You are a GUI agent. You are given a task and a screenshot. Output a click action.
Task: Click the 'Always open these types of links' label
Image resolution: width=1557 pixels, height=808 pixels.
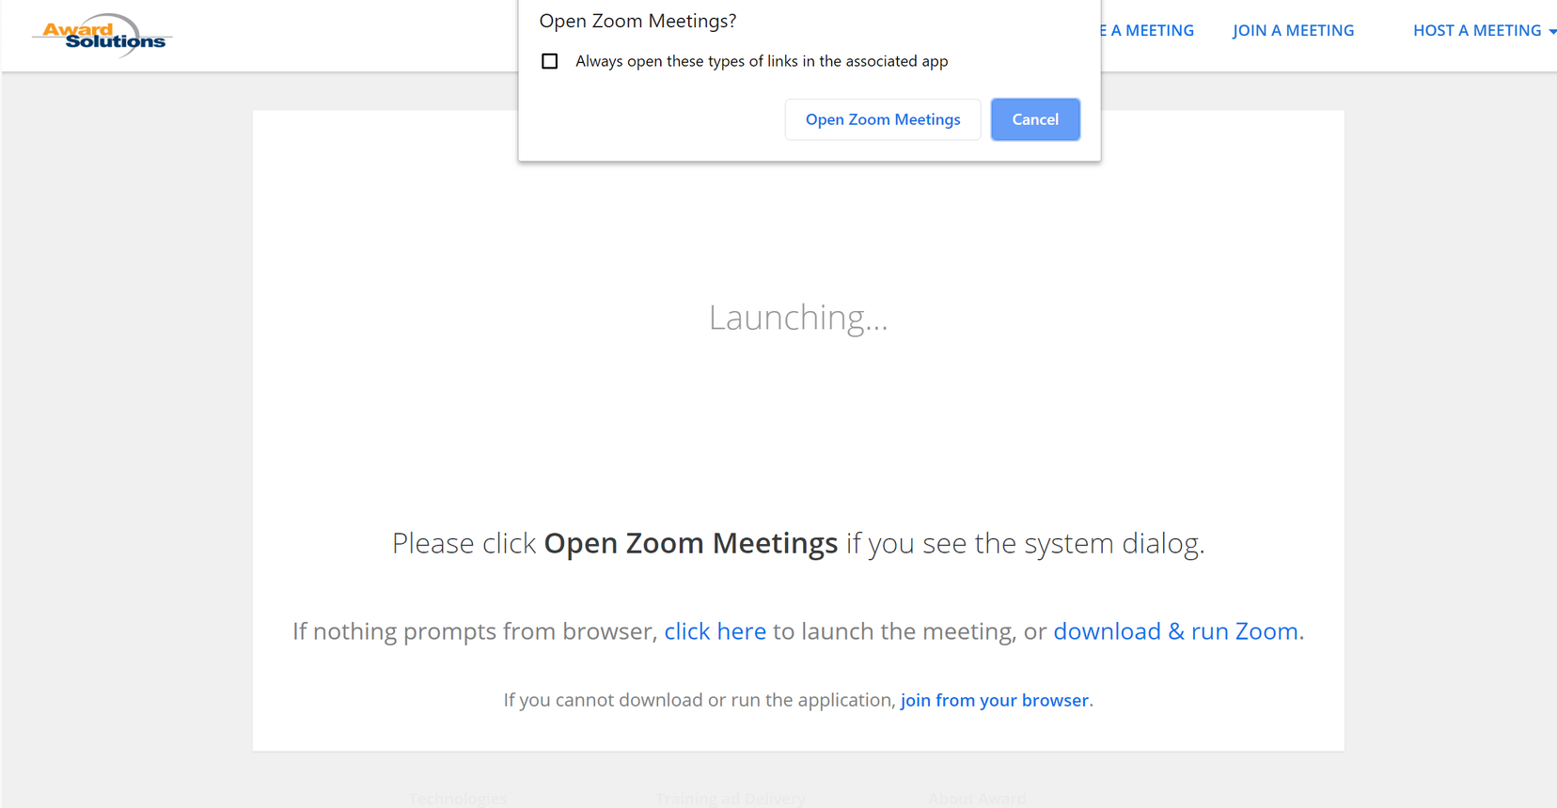pyautogui.click(x=762, y=61)
